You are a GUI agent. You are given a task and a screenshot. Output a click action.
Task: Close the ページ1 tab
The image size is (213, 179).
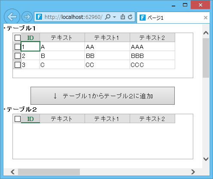tap(206, 18)
